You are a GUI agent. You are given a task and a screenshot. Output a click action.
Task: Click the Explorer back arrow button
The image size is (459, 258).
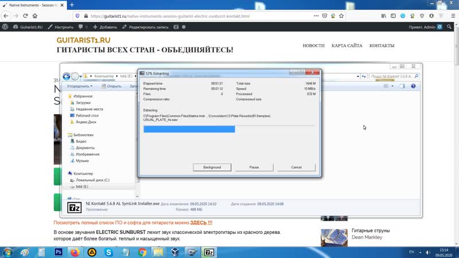(x=67, y=76)
